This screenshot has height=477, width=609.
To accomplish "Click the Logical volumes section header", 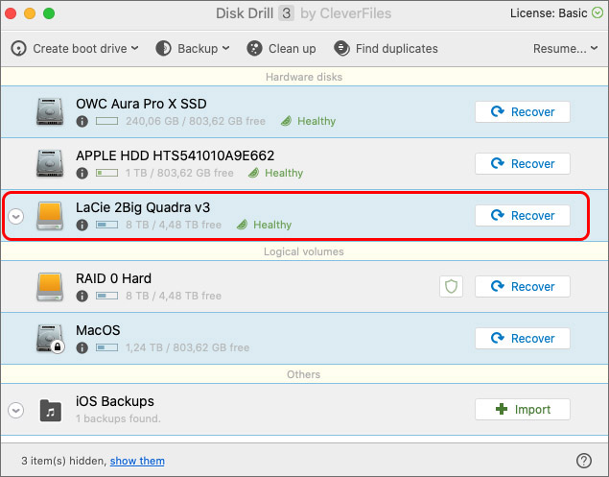I will click(x=304, y=251).
